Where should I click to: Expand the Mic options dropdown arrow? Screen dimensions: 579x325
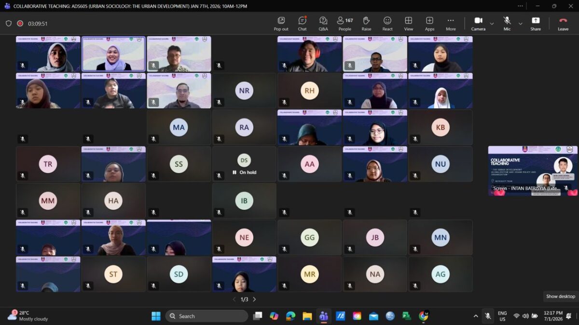[x=520, y=24]
